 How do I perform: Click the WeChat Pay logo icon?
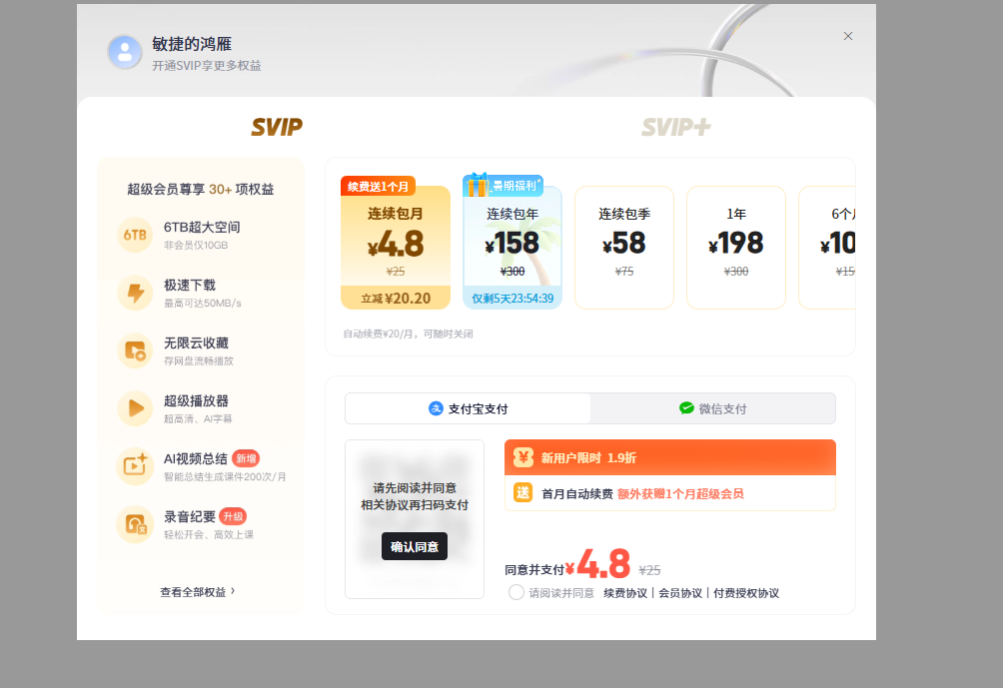click(686, 408)
